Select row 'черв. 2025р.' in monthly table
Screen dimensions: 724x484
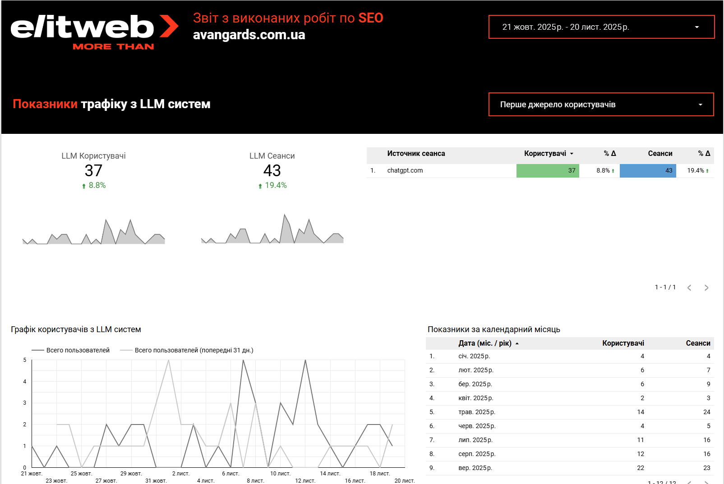pyautogui.click(x=570, y=426)
